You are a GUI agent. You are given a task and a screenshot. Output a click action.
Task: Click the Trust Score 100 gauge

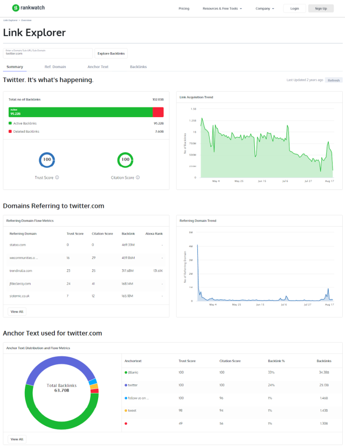click(x=47, y=160)
